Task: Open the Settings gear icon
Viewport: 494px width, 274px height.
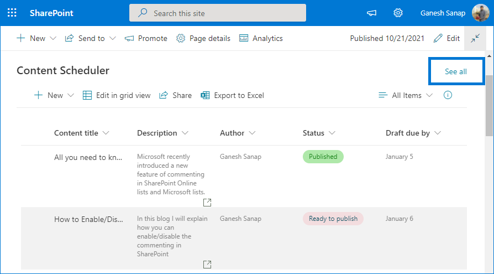Action: (x=398, y=13)
